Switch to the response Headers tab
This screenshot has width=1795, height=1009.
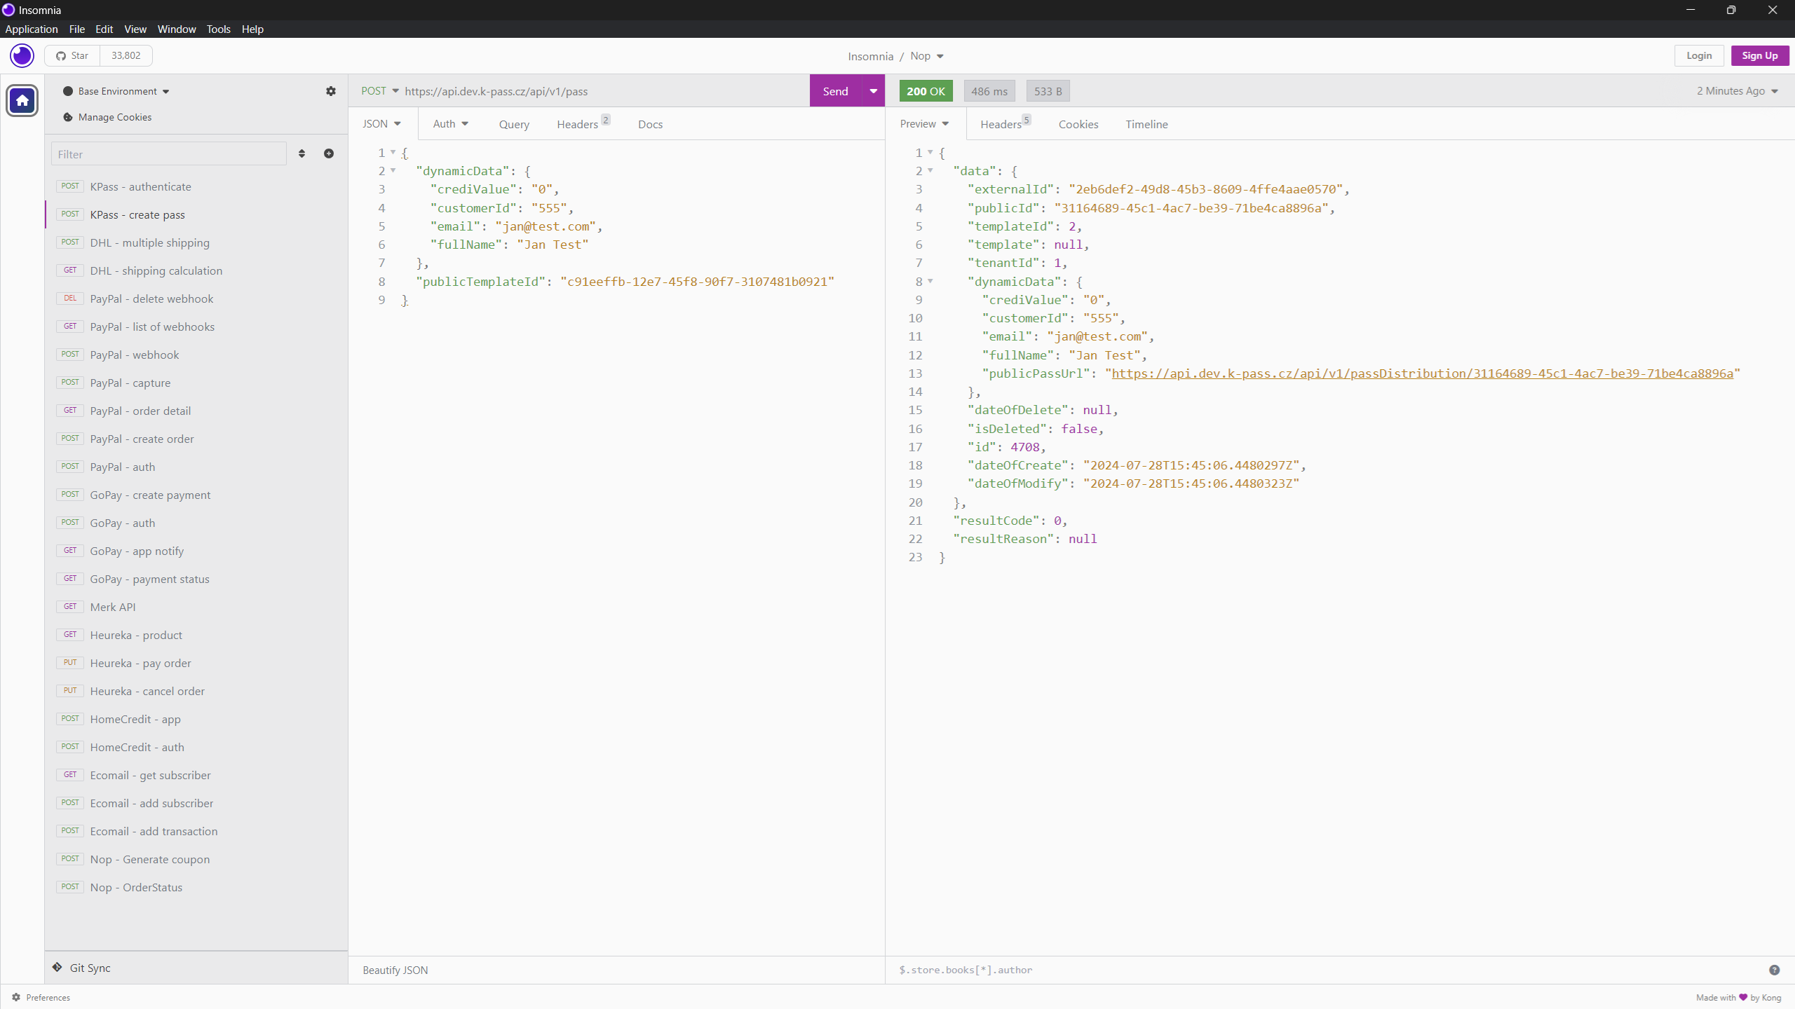1005,123
